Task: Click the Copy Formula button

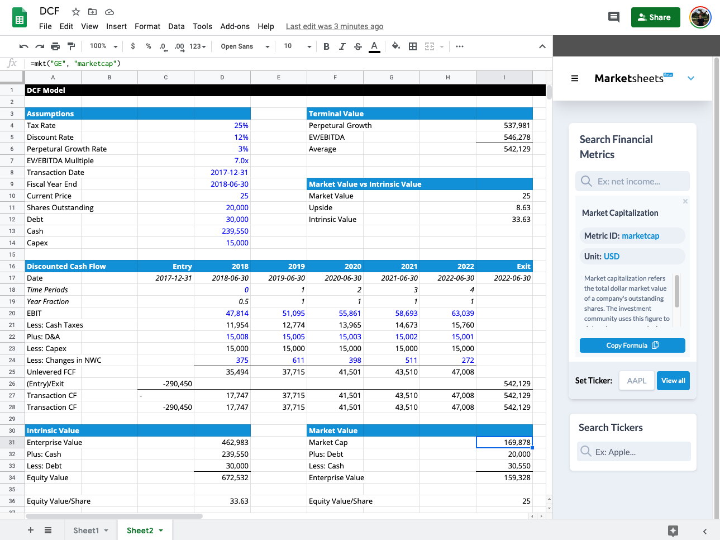Action: tap(632, 345)
